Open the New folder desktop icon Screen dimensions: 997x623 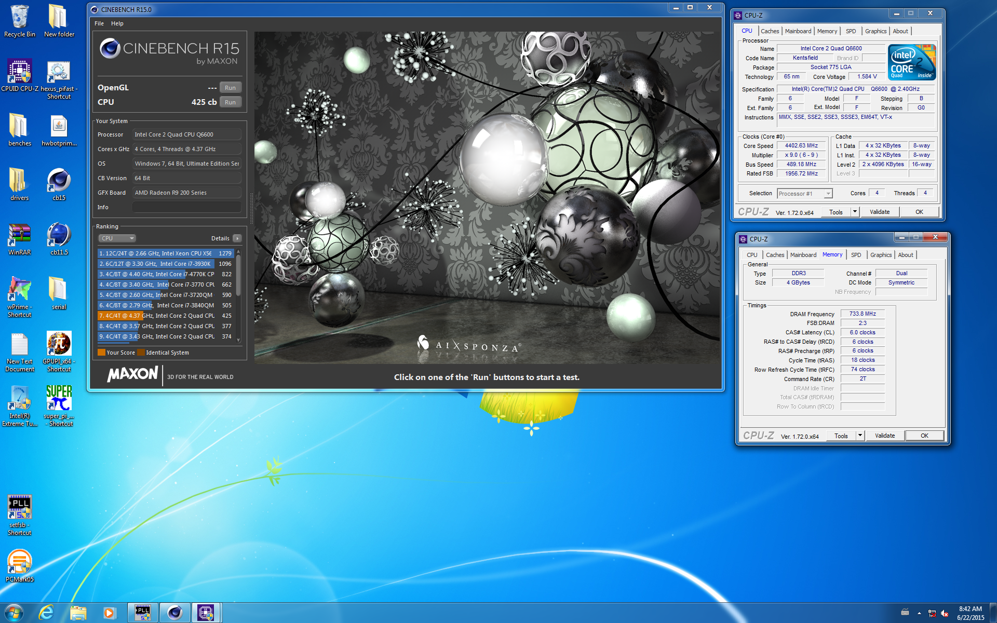point(59,21)
